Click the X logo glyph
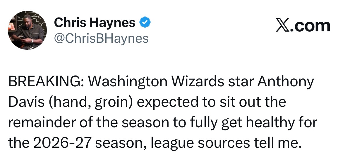Screen dimensions: 345x165 (x=282, y=26)
